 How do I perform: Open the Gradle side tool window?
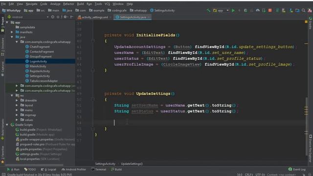311,23
